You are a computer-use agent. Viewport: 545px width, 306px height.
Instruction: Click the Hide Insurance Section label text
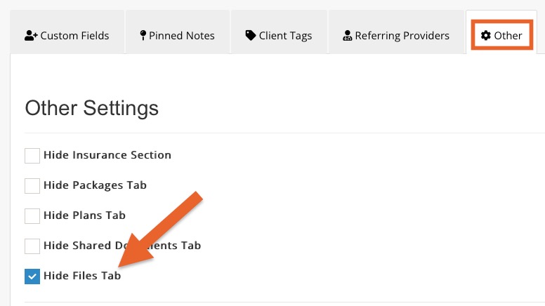[107, 155]
